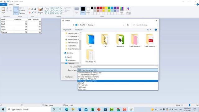Viewport: 199px width, 112px height.
Task: Select the Eraser tool
Action: (30, 12)
